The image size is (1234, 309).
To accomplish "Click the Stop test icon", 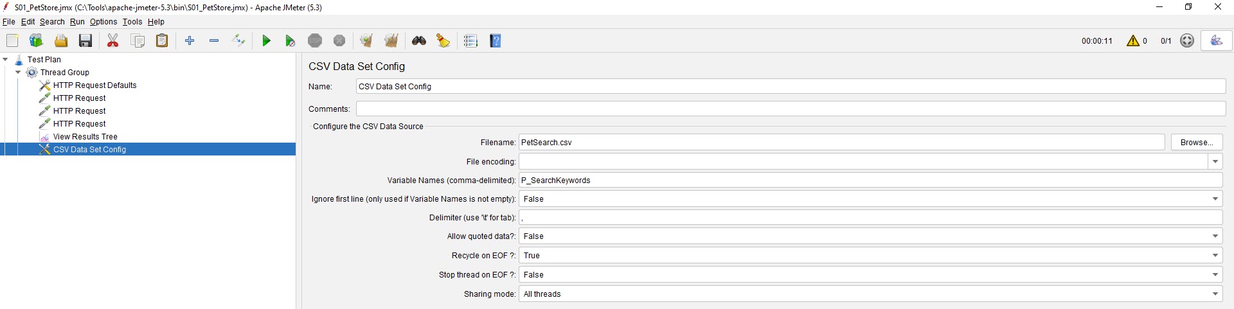I will coord(315,40).
